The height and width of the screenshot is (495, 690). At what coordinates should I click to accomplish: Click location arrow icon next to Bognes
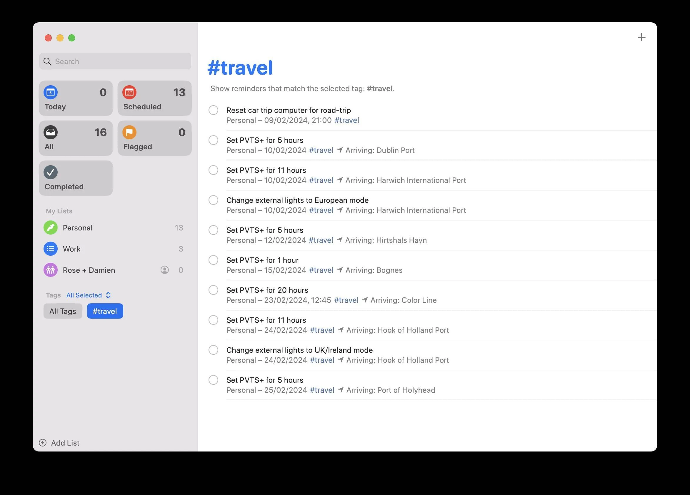coord(340,270)
